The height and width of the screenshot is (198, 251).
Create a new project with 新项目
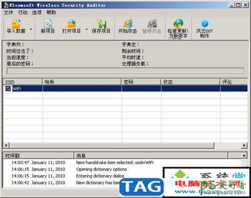(48, 26)
